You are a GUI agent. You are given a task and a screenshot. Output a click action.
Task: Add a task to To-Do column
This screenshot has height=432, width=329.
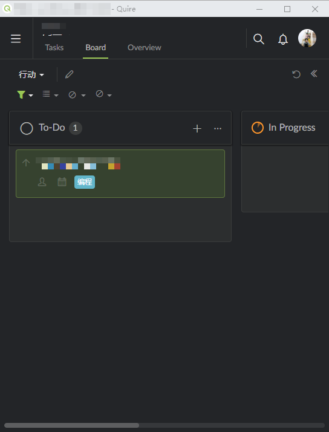[197, 129]
